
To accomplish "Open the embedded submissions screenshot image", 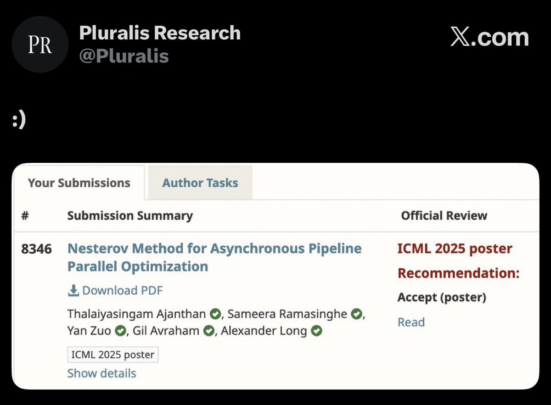I will [x=275, y=276].
